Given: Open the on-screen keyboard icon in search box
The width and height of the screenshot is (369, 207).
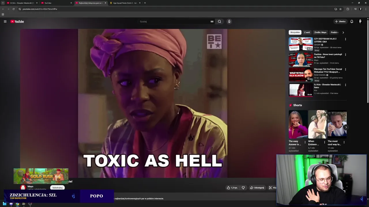Looking at the screenshot, I should tap(212, 22).
